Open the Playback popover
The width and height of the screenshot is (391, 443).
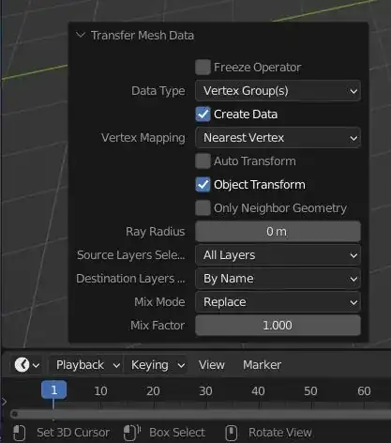click(x=86, y=365)
